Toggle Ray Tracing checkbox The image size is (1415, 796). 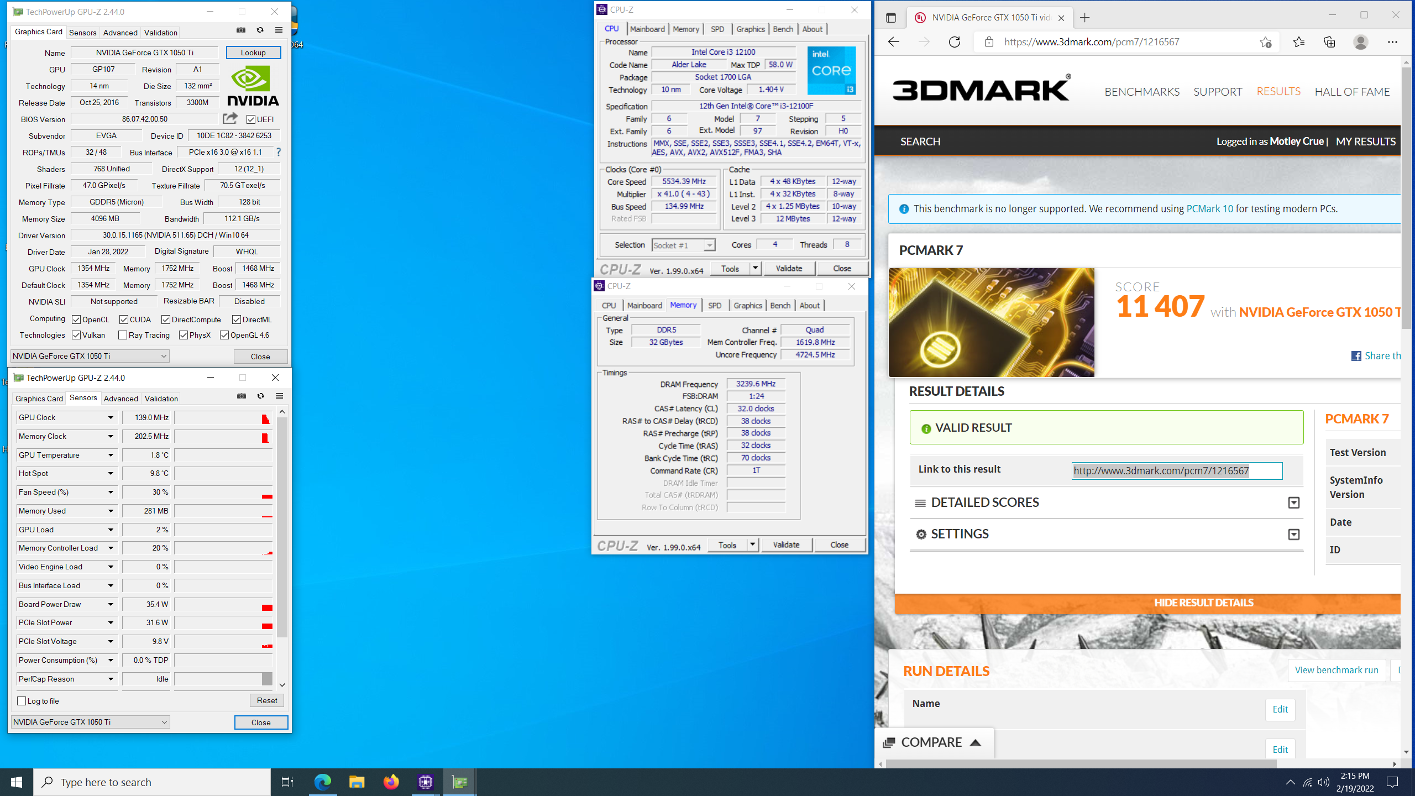click(x=123, y=335)
